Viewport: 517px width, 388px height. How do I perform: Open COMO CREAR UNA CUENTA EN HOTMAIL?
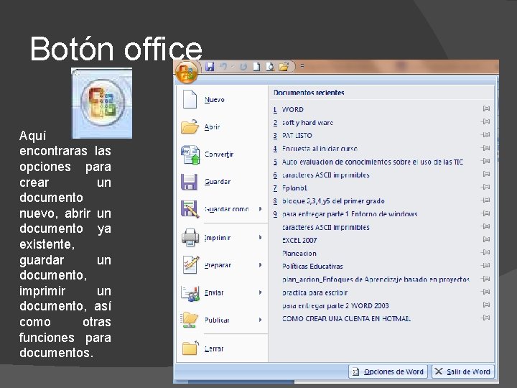coord(346,319)
